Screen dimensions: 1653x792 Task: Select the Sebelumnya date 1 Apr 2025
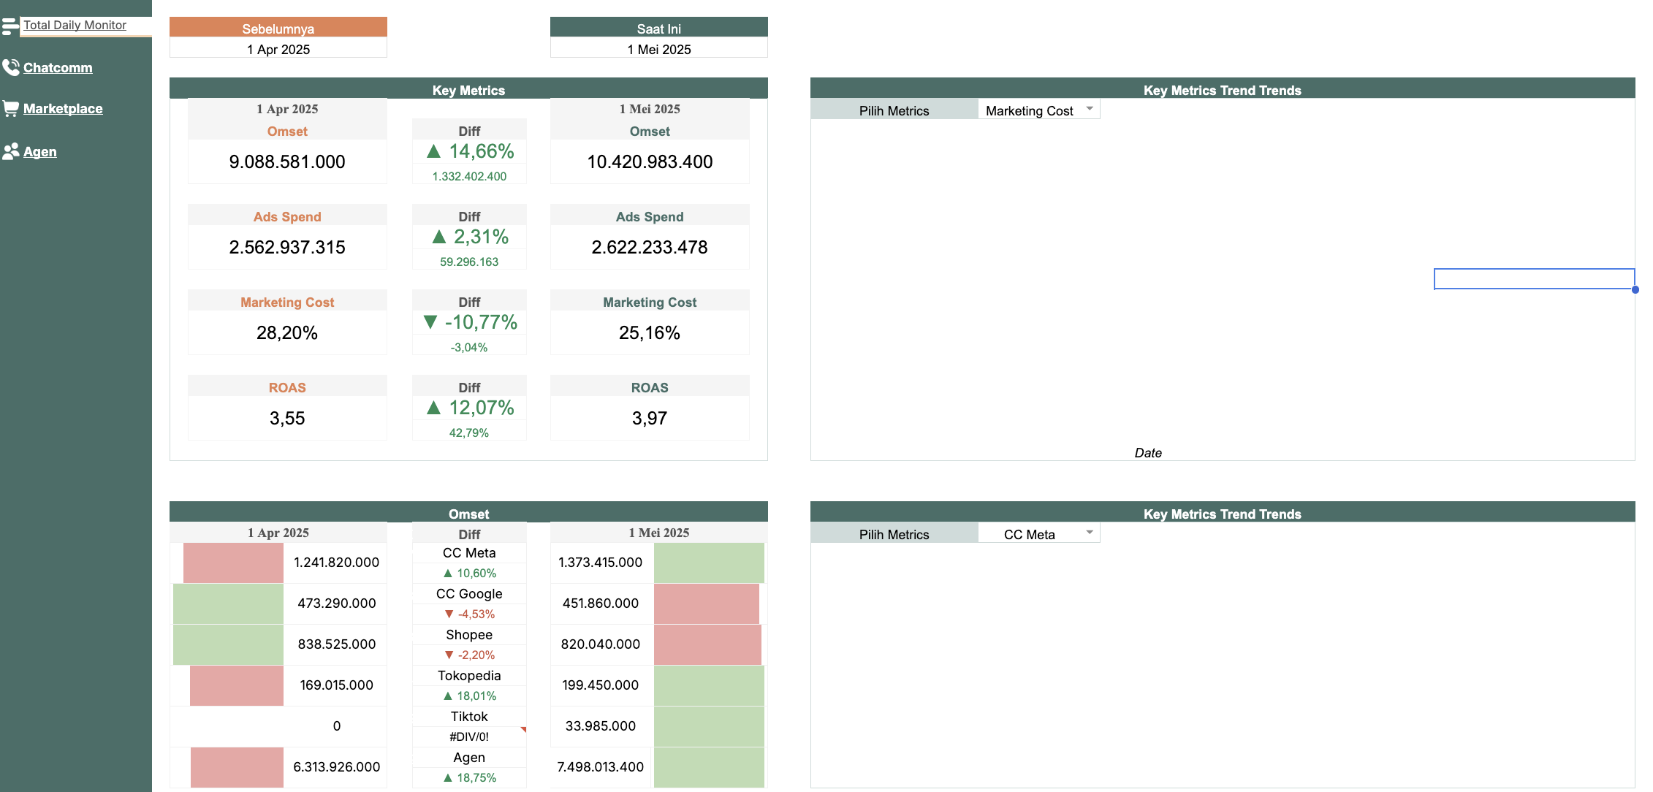tap(278, 49)
